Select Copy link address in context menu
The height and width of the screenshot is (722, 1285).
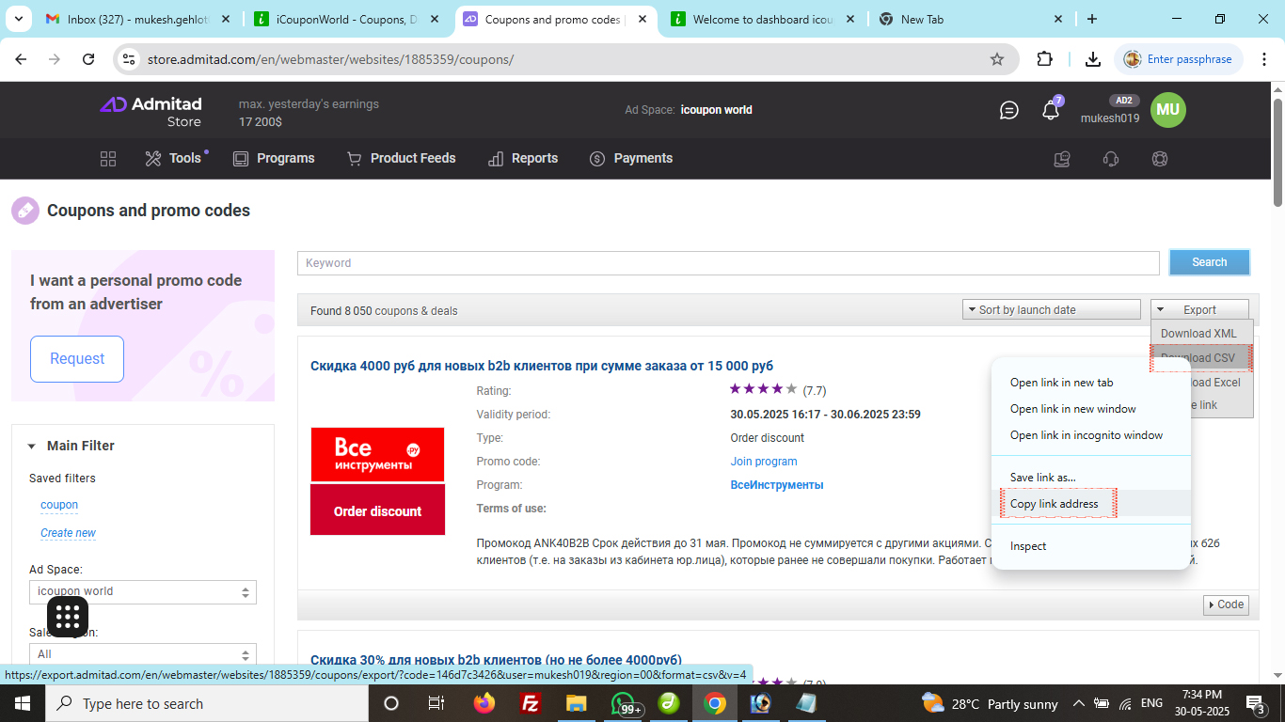tap(1054, 504)
